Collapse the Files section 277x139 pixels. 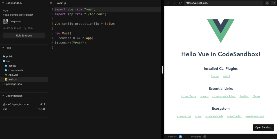click(3, 48)
